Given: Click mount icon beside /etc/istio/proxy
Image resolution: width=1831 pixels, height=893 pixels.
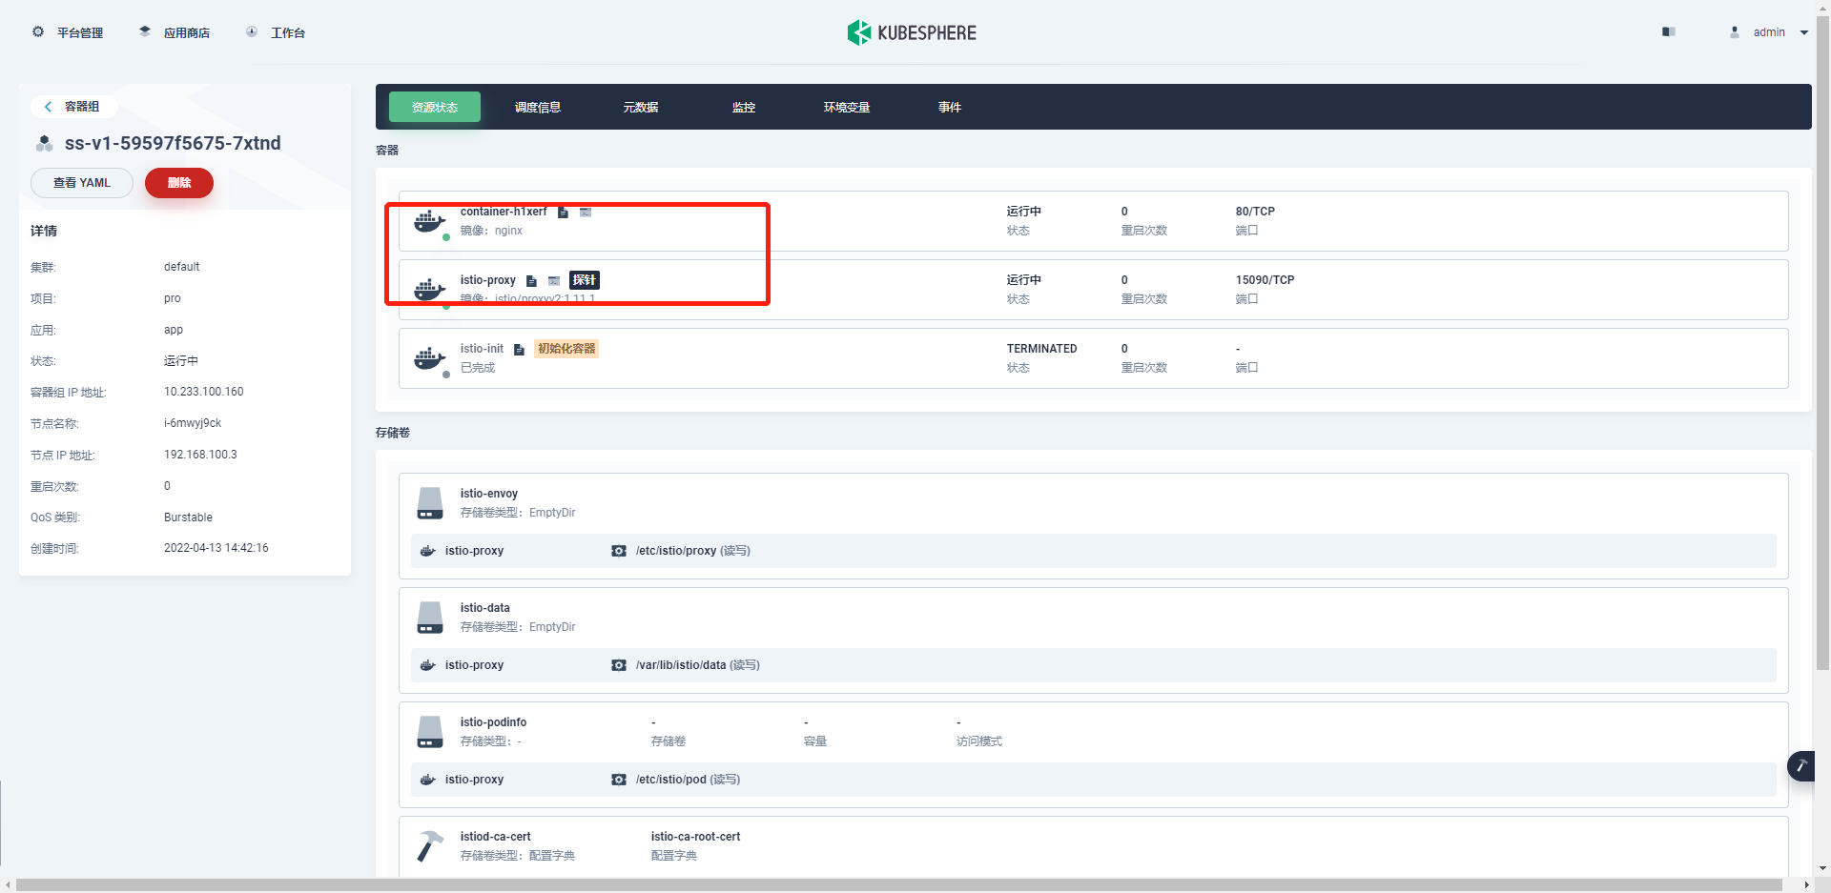Looking at the screenshot, I should pos(619,551).
